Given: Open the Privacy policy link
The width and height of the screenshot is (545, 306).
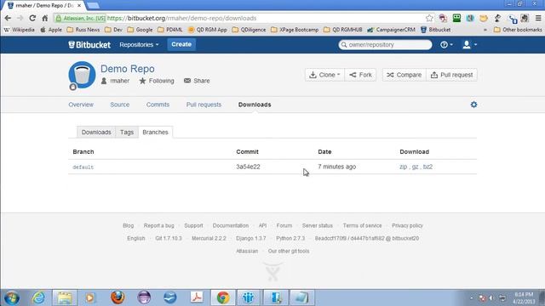Looking at the screenshot, I should coord(407,225).
